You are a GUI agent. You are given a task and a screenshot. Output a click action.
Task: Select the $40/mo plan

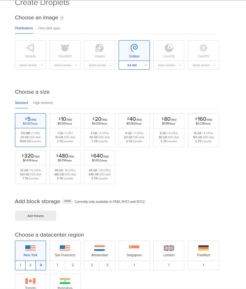pyautogui.click(x=134, y=130)
